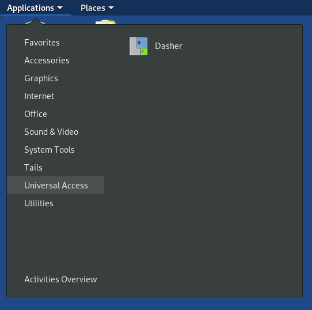Select the System Tools category

(55, 150)
